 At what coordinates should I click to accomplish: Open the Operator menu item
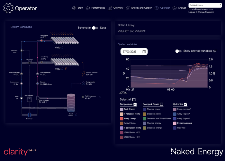coord(165,8)
